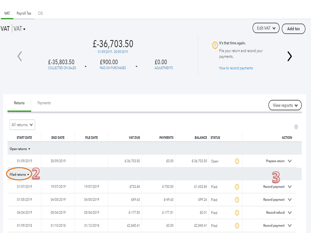Expand action arrow for the 01/07/2019 return
Viewport: 311px width, 233px height.
(290, 187)
